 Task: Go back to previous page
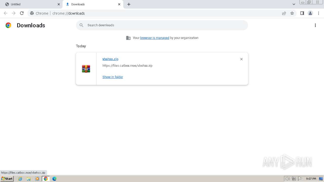[x=6, y=13]
